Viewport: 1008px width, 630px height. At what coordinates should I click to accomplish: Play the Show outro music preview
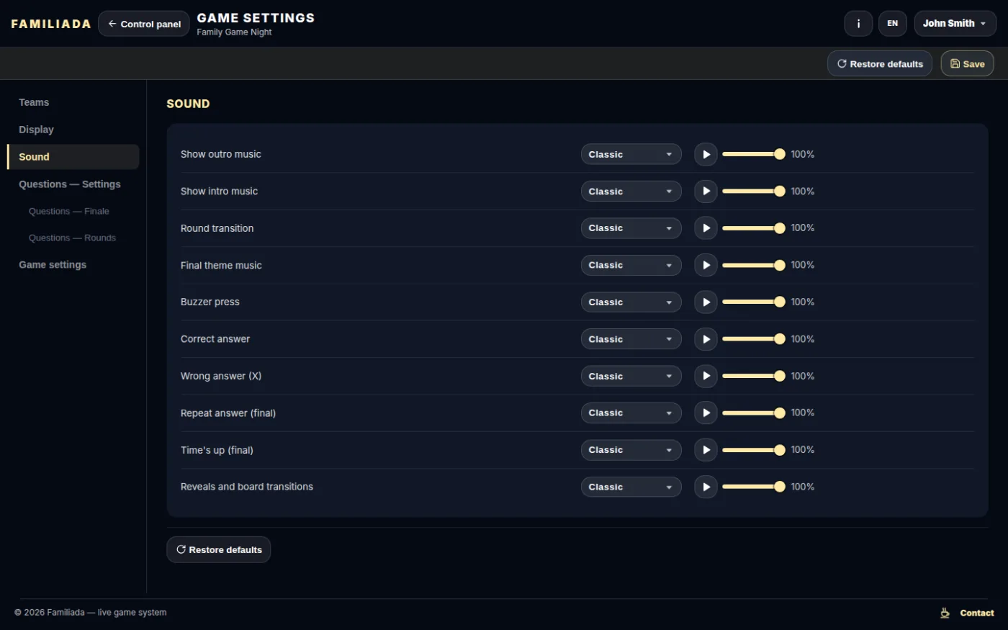pyautogui.click(x=706, y=154)
